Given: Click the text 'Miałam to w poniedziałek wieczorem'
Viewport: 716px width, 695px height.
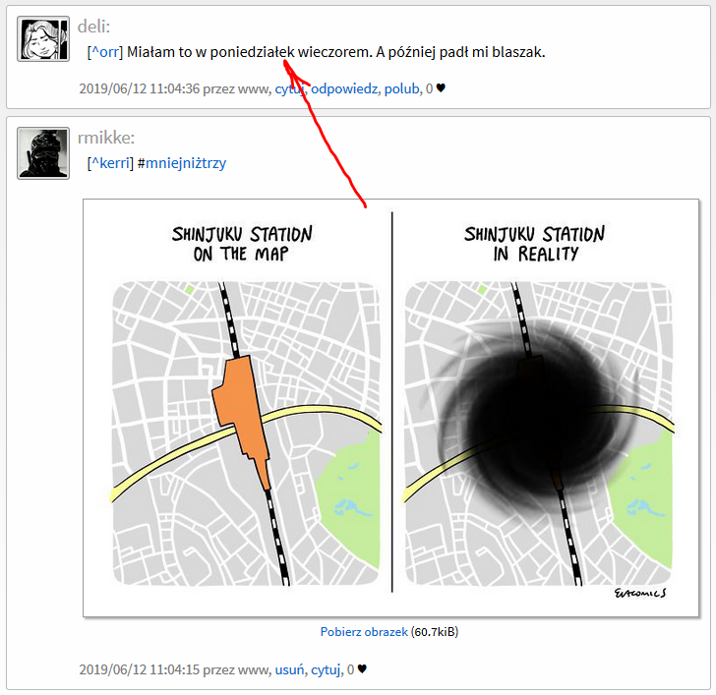Looking at the screenshot, I should point(250,52).
